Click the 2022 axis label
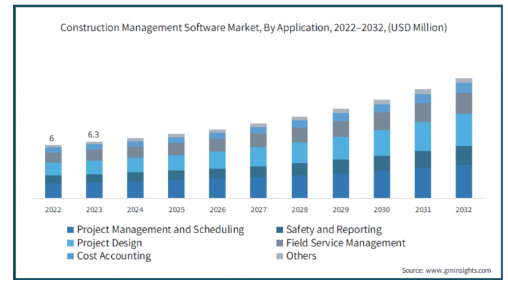The height and width of the screenshot is (290, 508). 53,209
